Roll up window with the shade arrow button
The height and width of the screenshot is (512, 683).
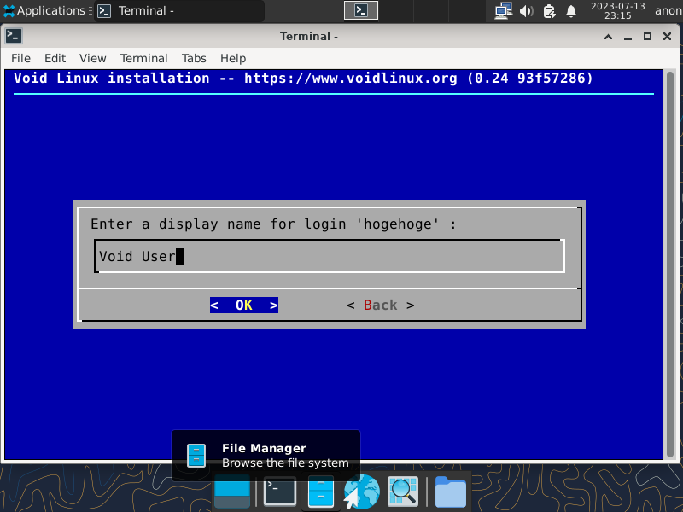point(608,37)
